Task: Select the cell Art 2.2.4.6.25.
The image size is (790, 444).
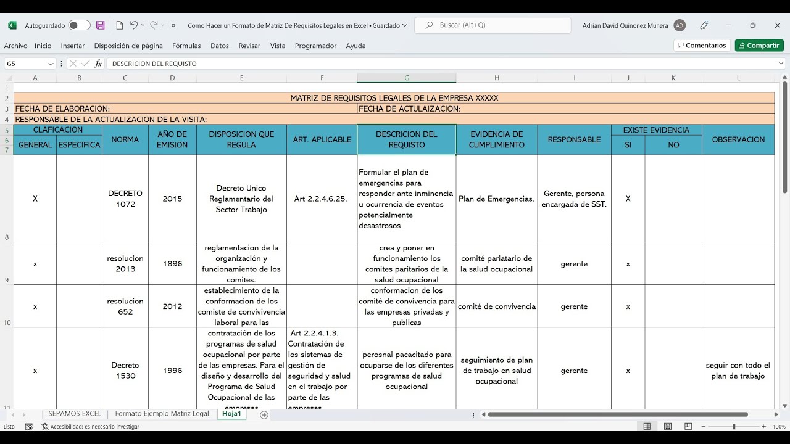Action: point(322,199)
